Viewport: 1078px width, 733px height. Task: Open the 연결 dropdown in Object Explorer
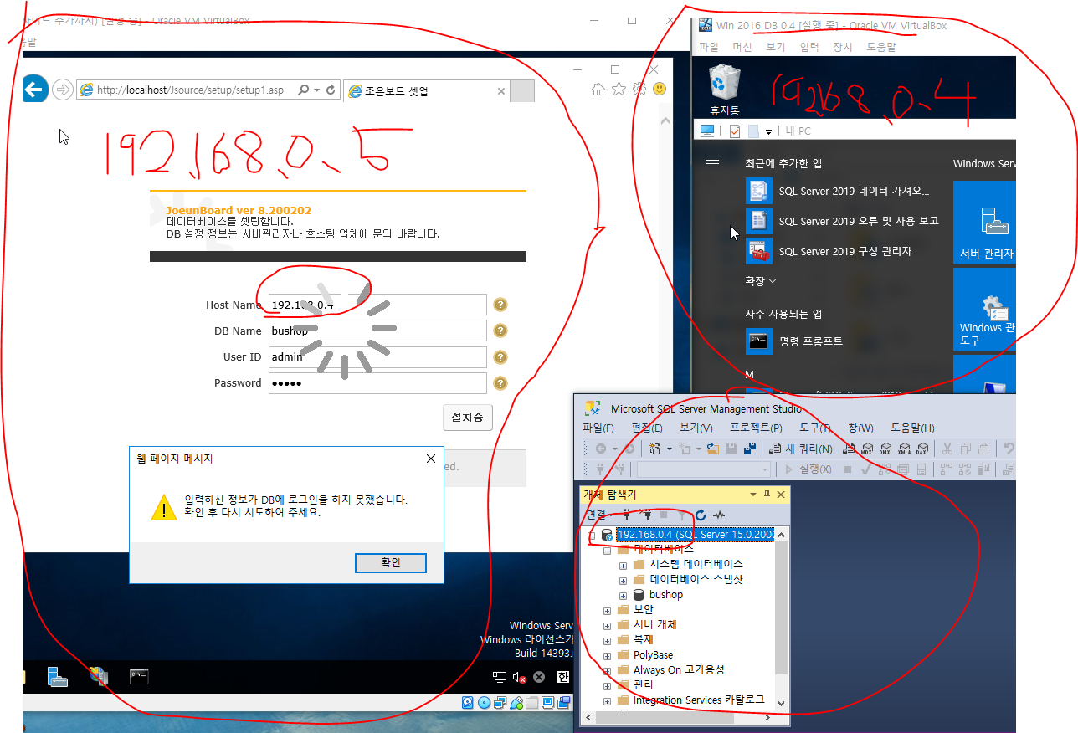tap(598, 515)
